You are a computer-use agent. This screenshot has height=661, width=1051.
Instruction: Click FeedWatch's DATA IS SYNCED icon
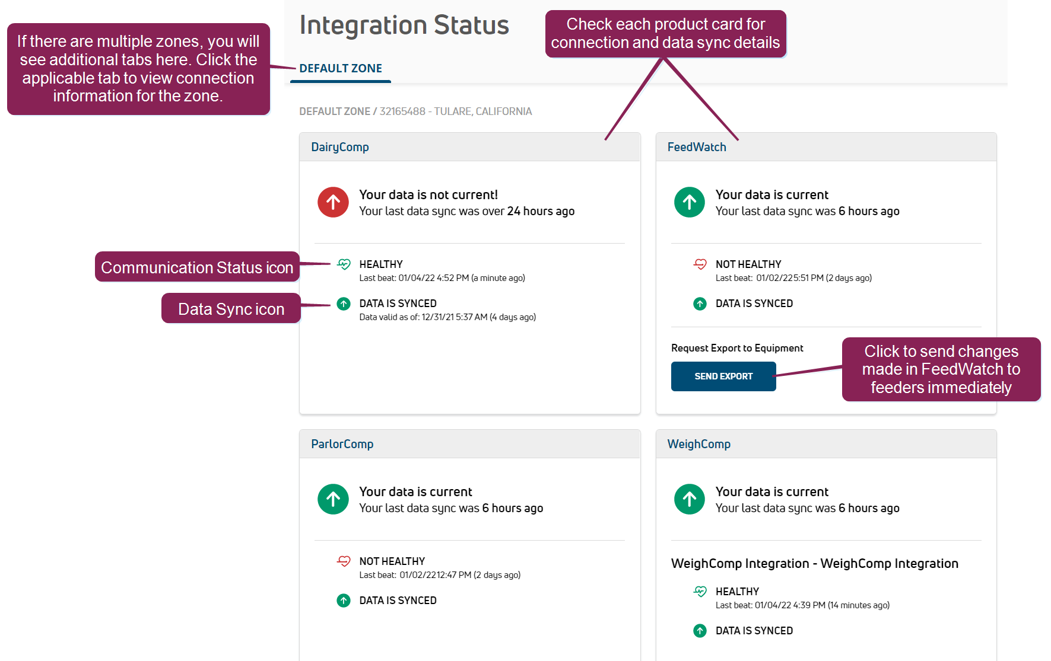(700, 304)
